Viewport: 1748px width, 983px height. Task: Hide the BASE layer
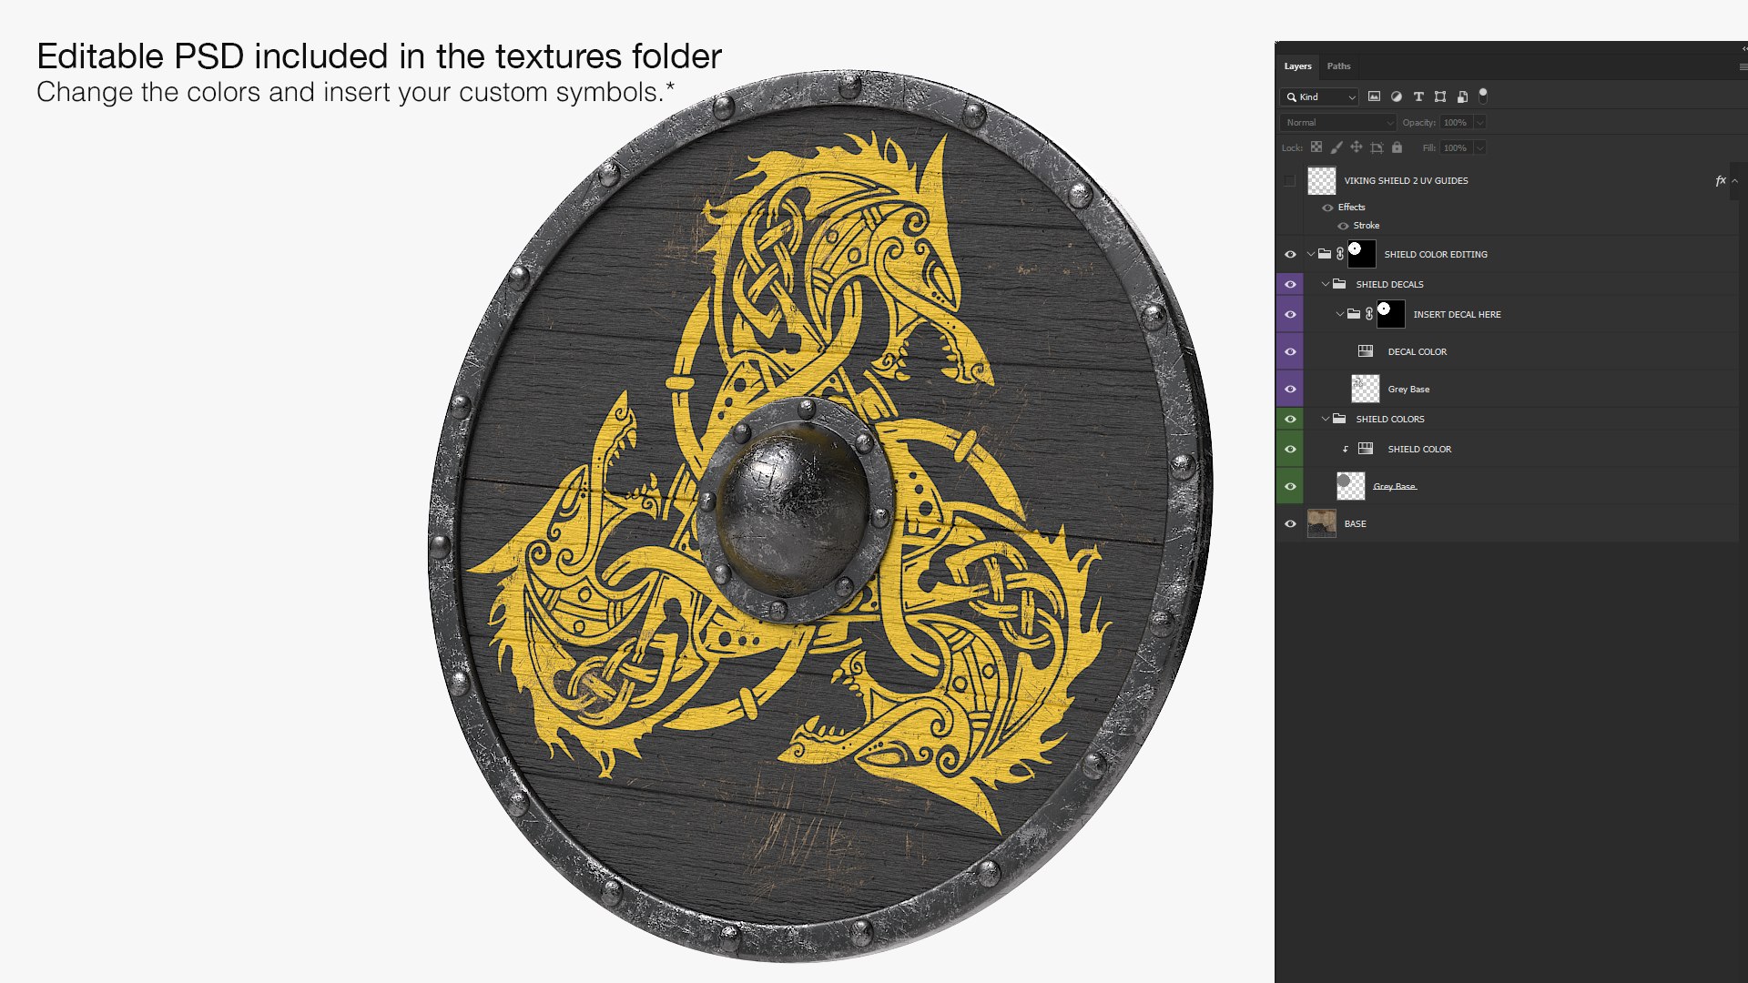[1290, 523]
